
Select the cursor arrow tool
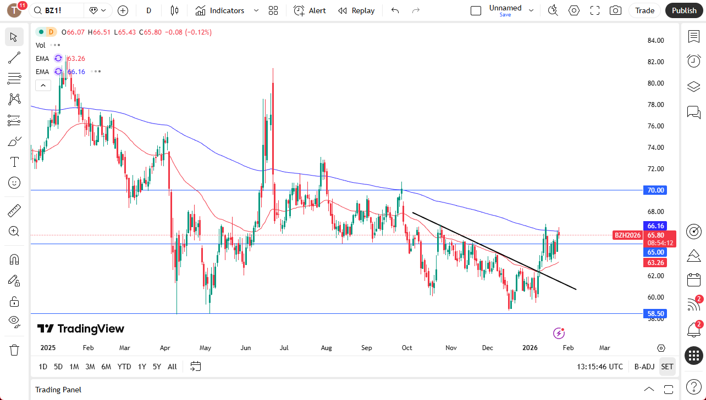14,37
